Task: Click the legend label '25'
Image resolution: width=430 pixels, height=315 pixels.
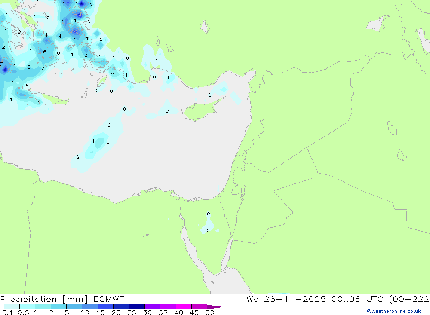Action: pos(132,312)
